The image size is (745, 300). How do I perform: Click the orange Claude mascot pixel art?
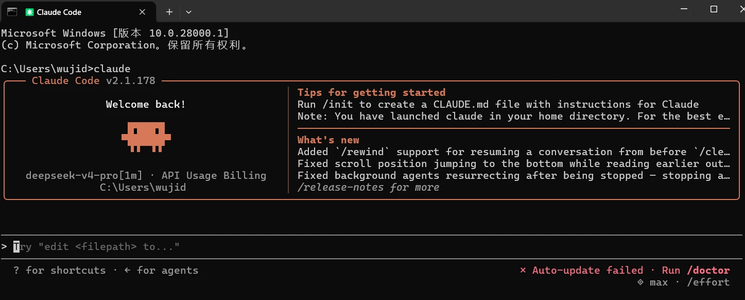tap(146, 137)
